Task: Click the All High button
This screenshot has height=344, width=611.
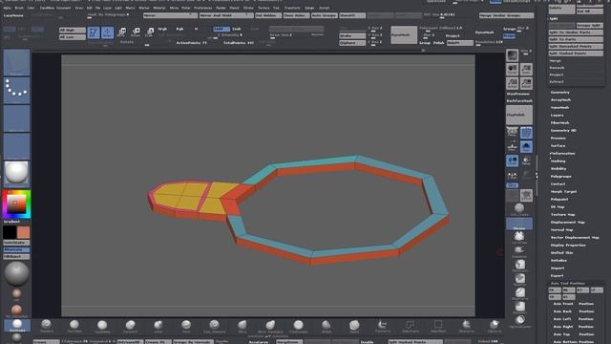Action: click(x=73, y=30)
